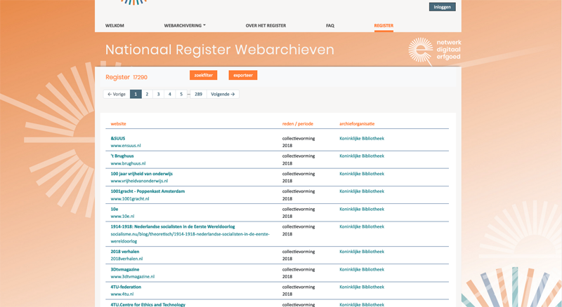
Task: Click Koninklijke Bibliotheek in 2018 verhalen row
Action: click(362, 252)
